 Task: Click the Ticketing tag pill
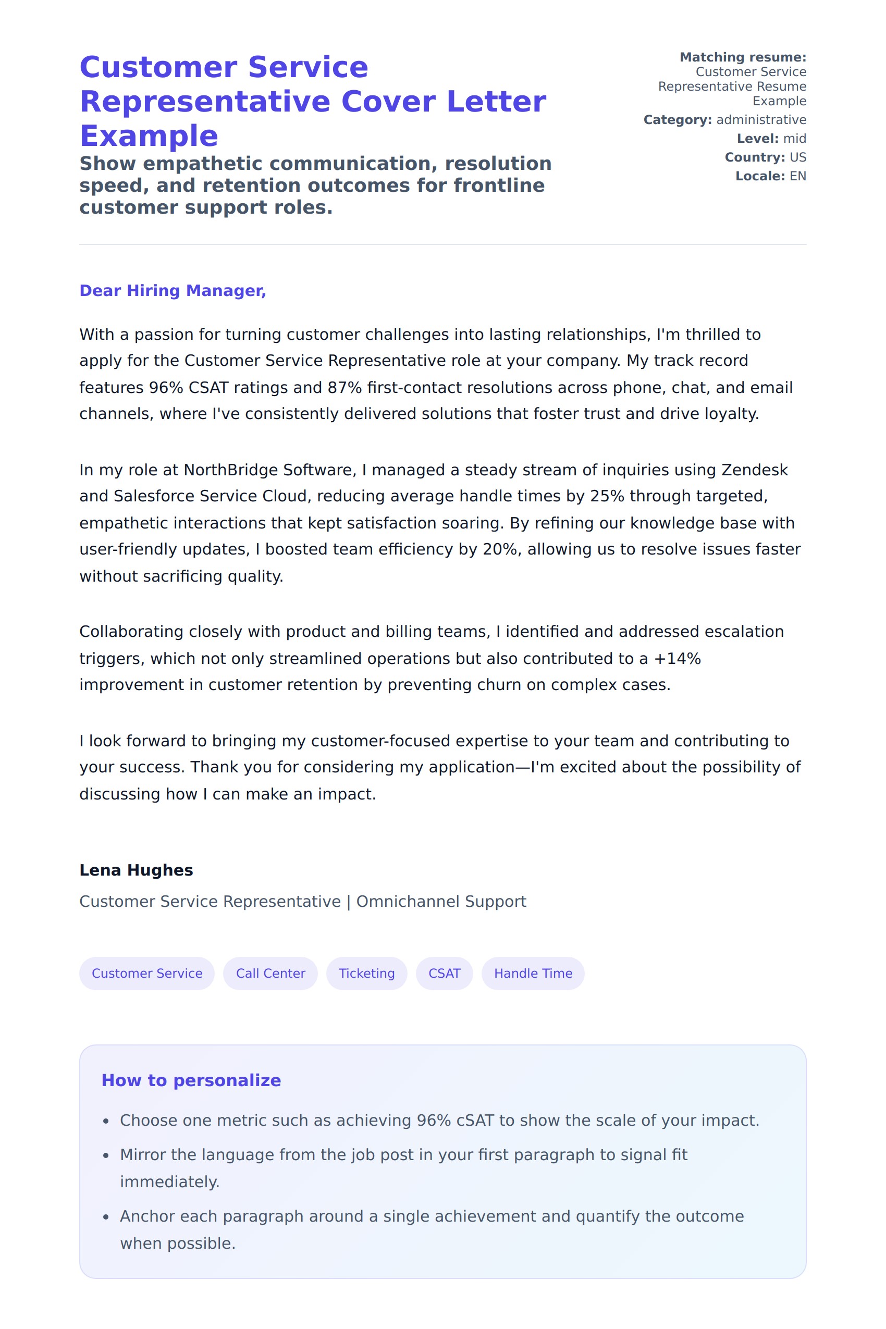[367, 973]
